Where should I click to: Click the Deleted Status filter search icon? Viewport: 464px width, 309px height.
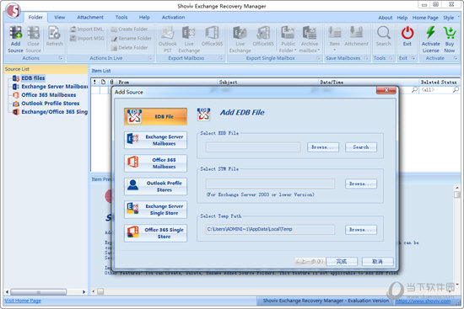coord(456,89)
